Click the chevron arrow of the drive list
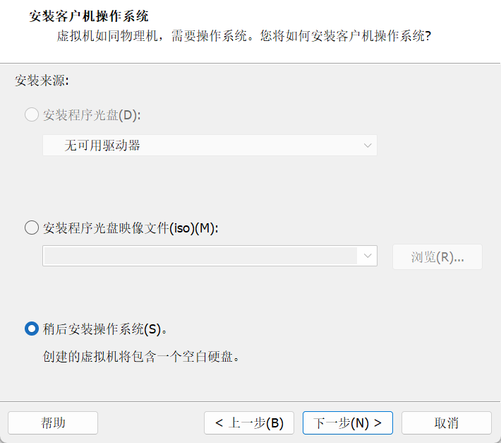The image size is (501, 443). point(368,146)
